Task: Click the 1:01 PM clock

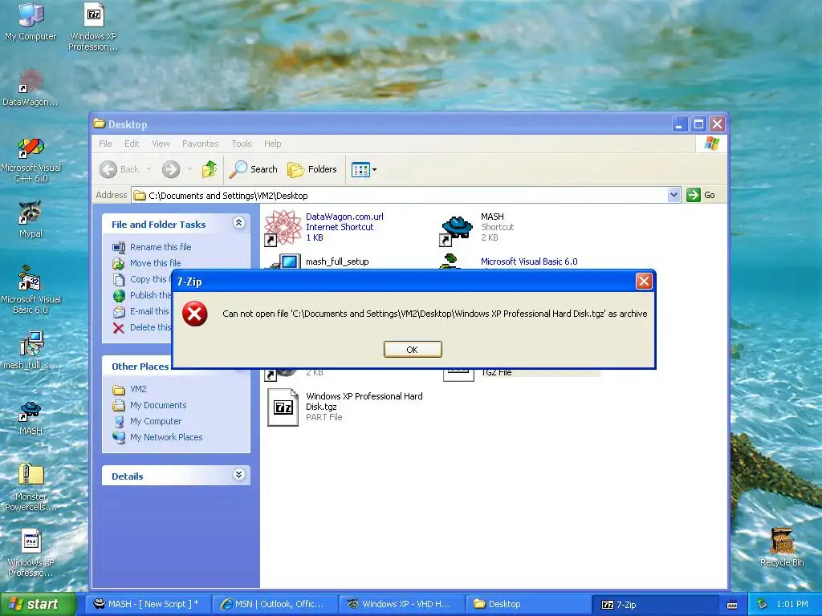Action: 792,604
